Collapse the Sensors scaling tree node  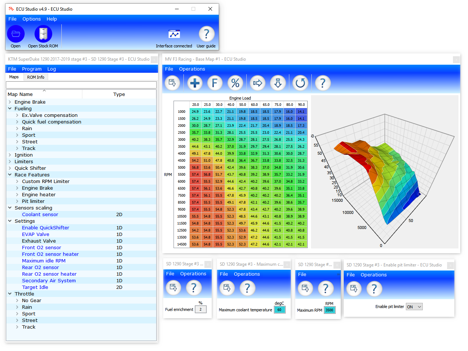(x=10, y=208)
